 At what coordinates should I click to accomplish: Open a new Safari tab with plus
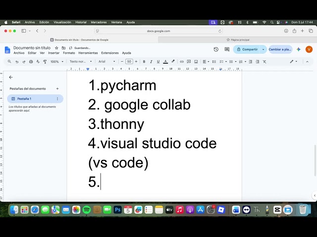pos(302,31)
